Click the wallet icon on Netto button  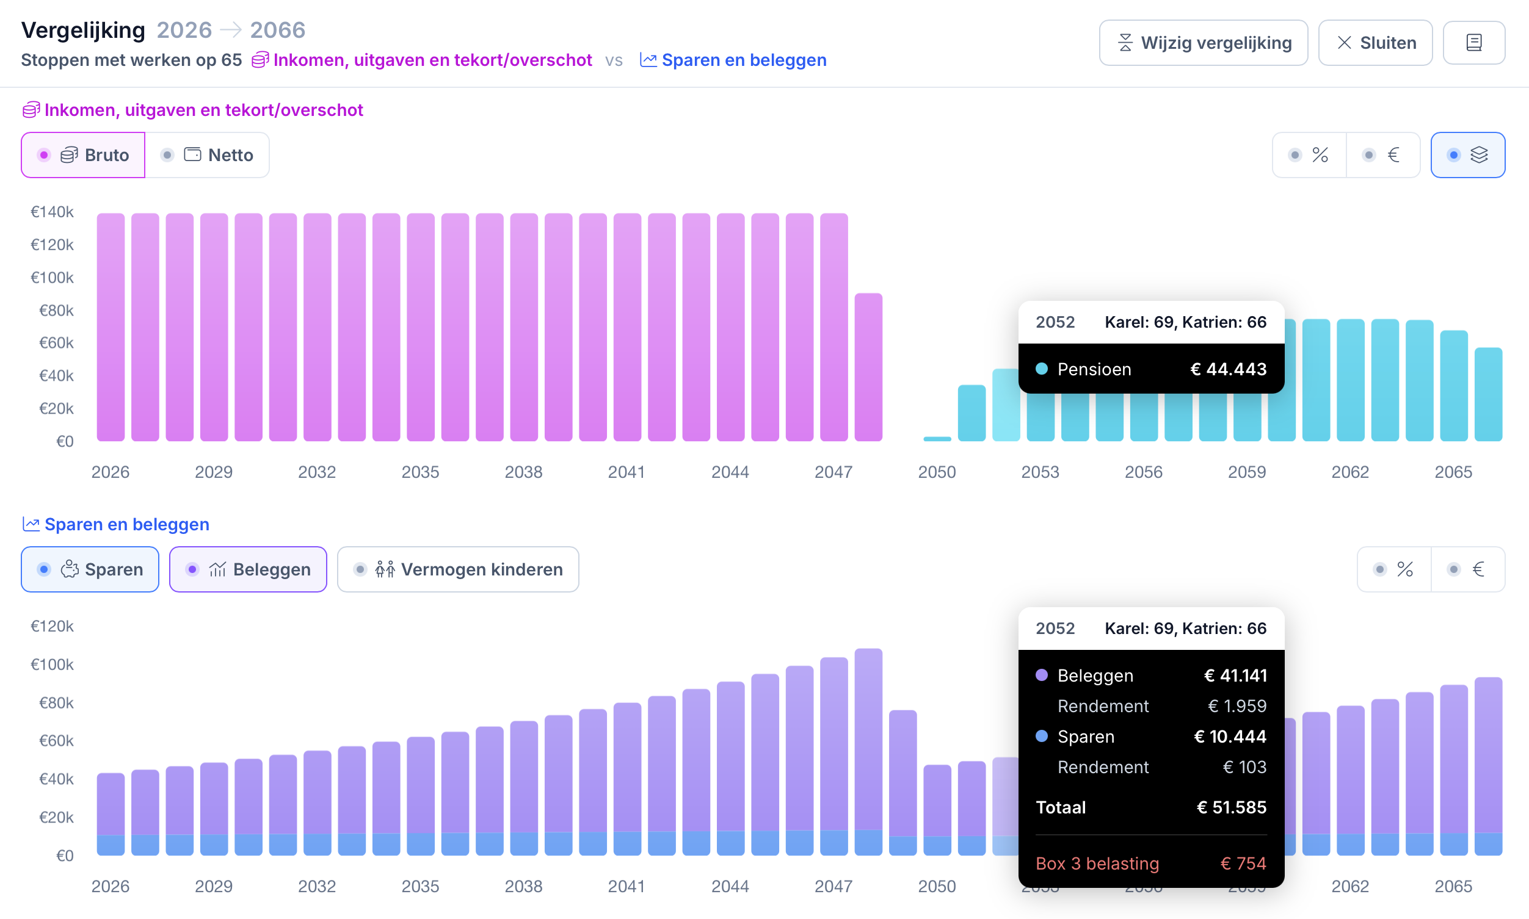(x=193, y=155)
